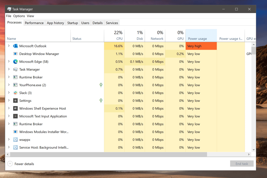267x178 pixels.
Task: Switch to the Services tab
Action: [112, 23]
